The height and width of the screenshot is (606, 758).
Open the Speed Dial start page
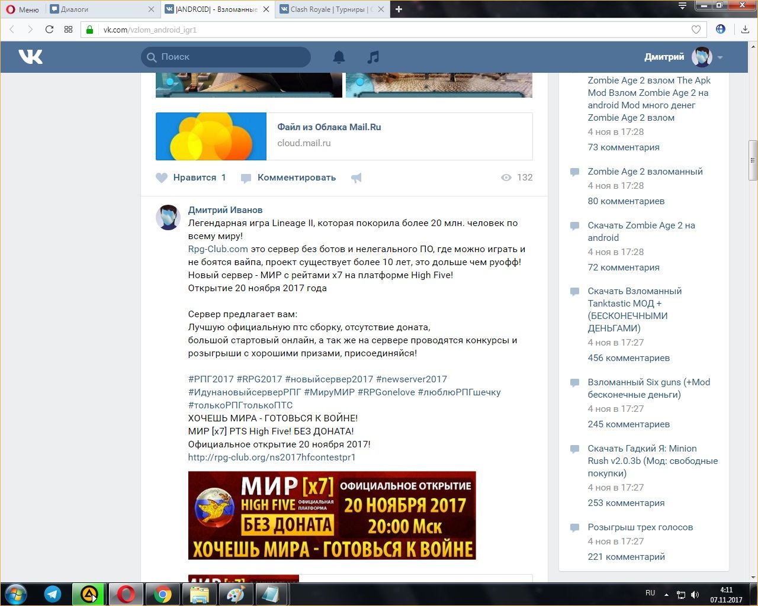pos(68,30)
